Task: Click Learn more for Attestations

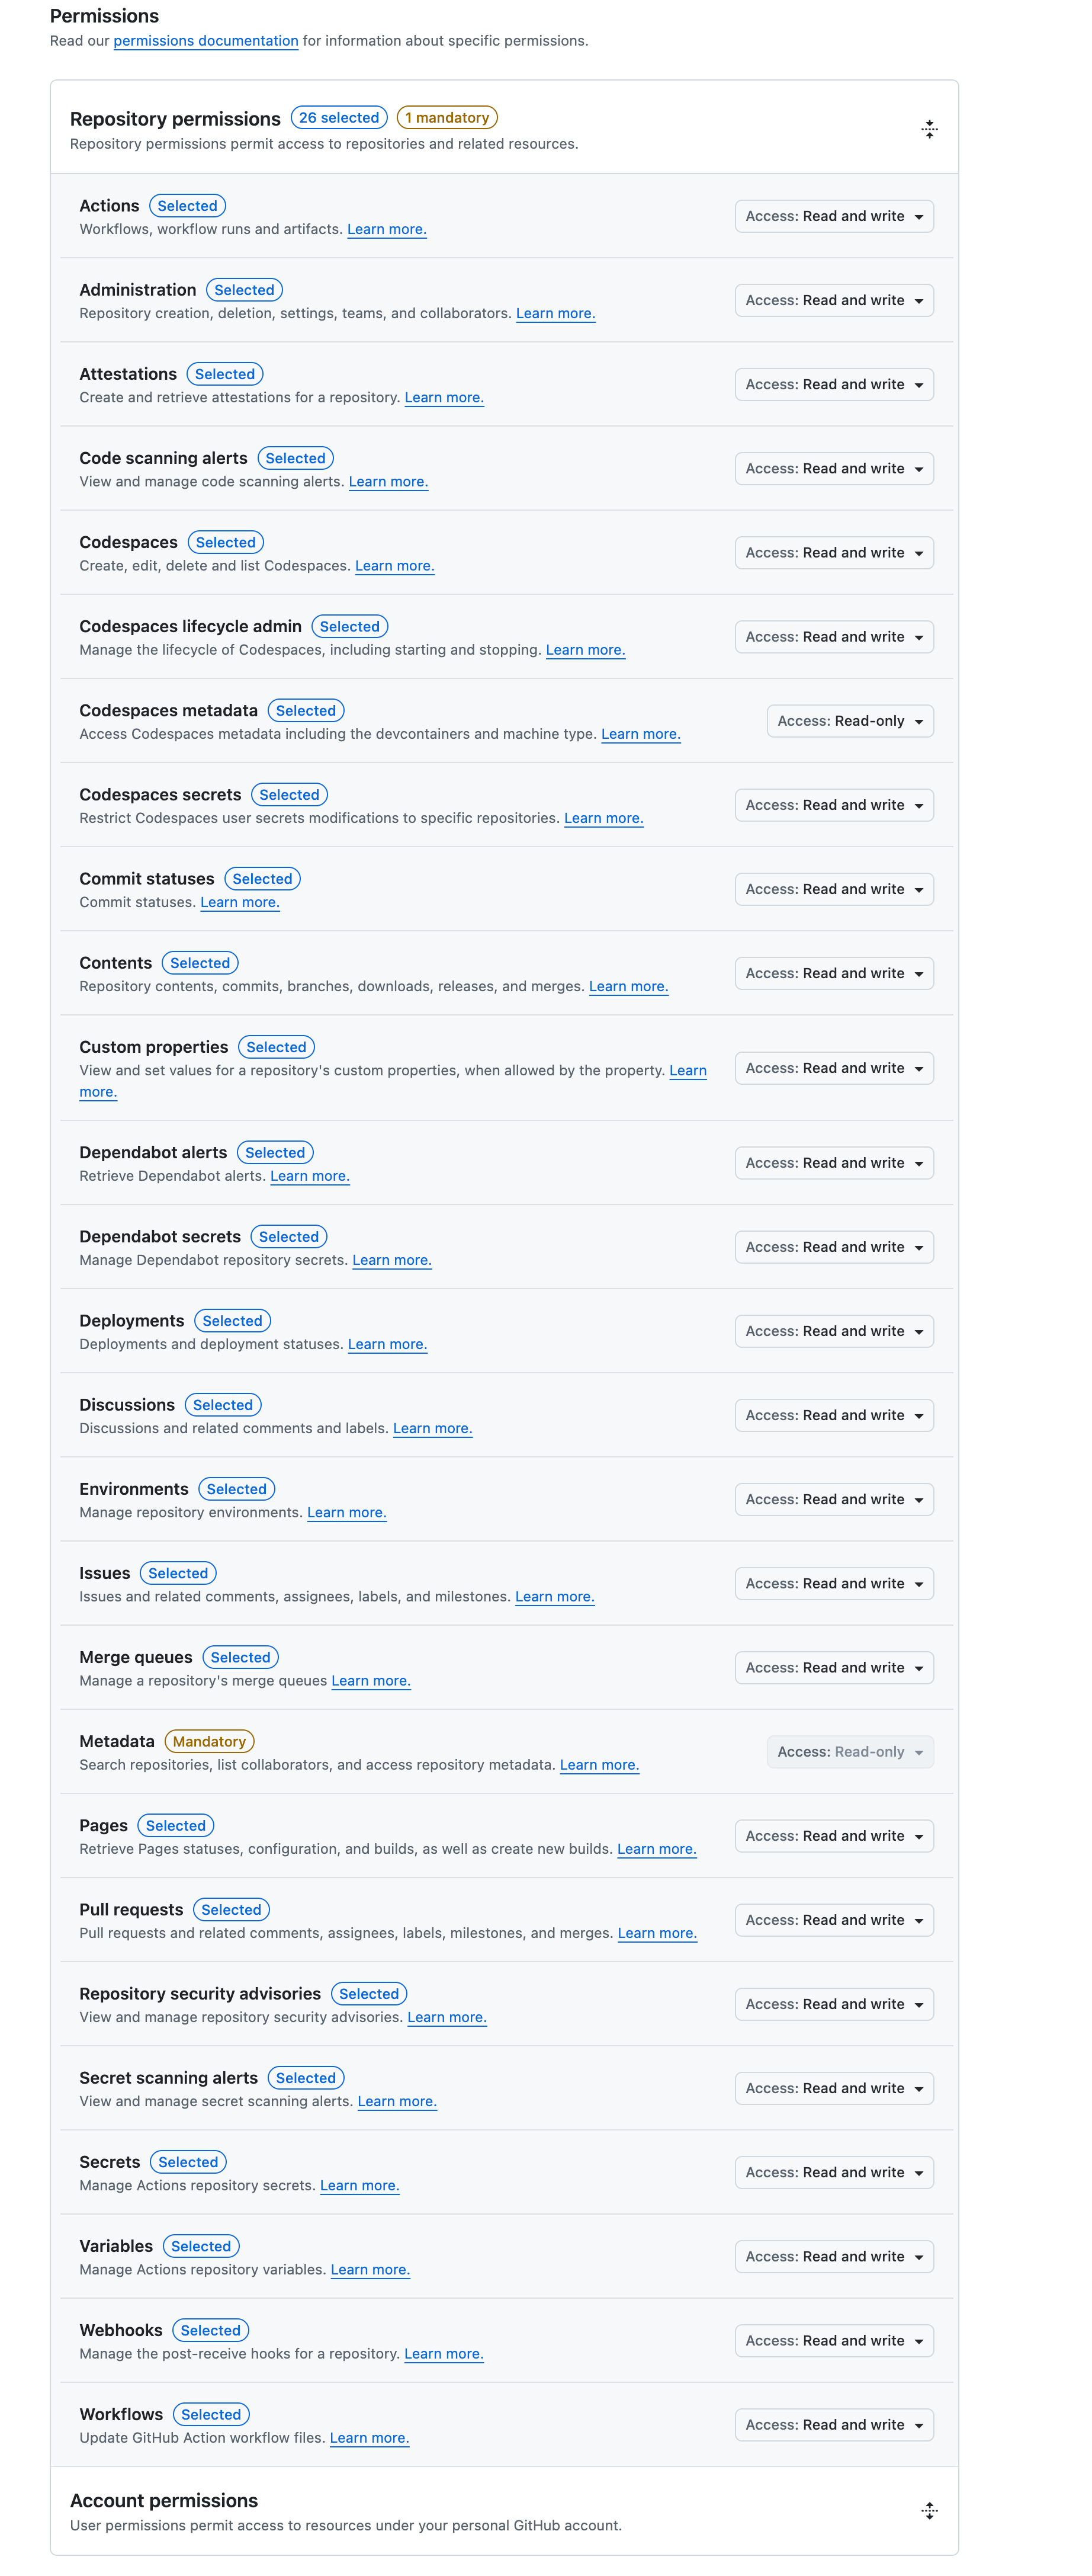Action: (444, 398)
